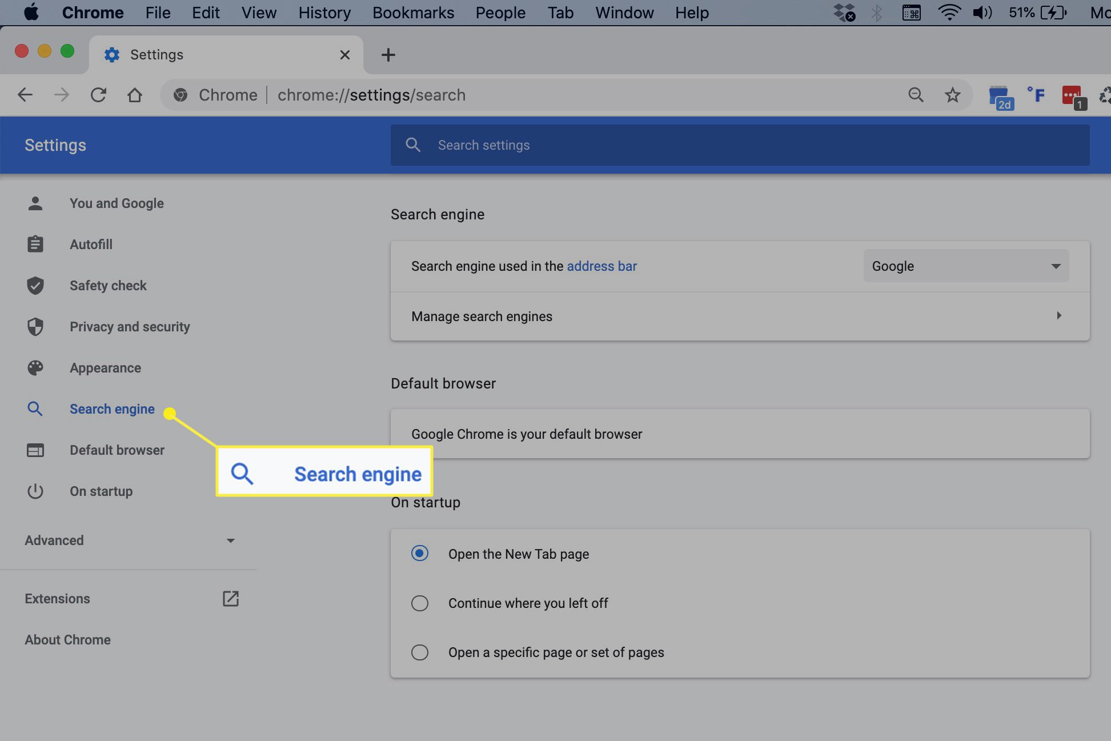
Task: Open Privacy and security settings
Action: (130, 327)
